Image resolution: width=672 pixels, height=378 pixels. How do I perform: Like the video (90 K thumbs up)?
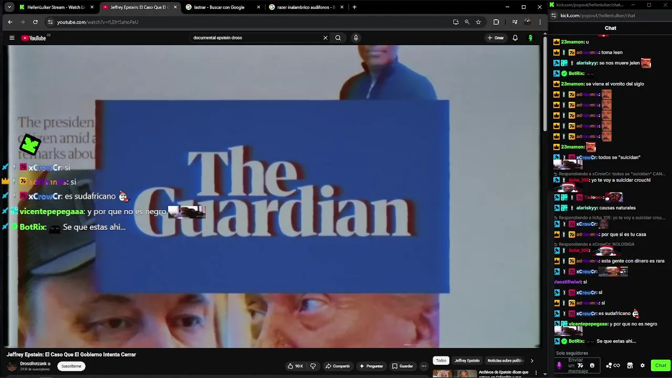click(x=295, y=366)
